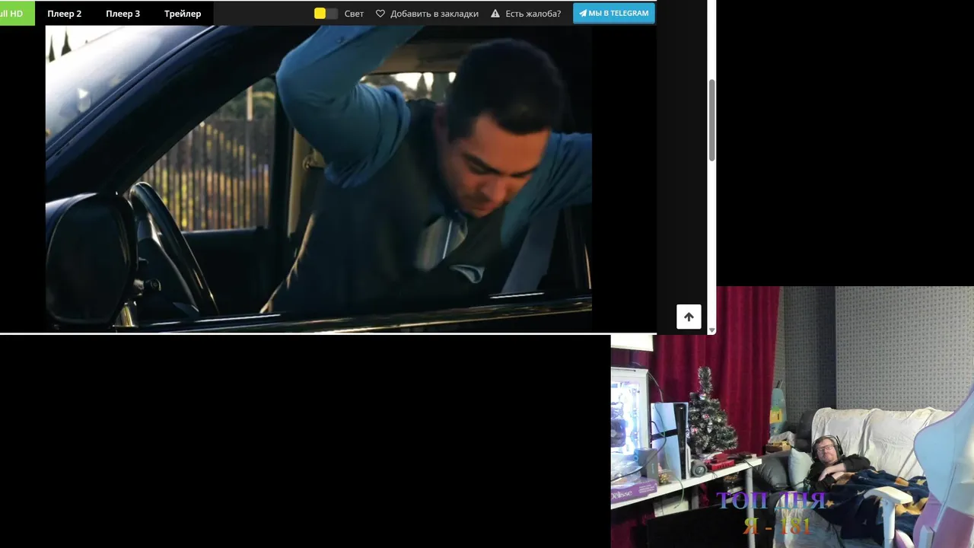Click the scrollbar down arrow
Image resolution: width=974 pixels, height=548 pixels.
(712, 330)
